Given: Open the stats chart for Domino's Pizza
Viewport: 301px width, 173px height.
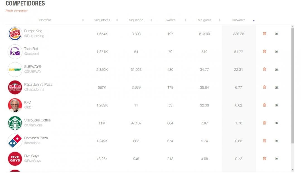Looking at the screenshot, I should pyautogui.click(x=276, y=141).
